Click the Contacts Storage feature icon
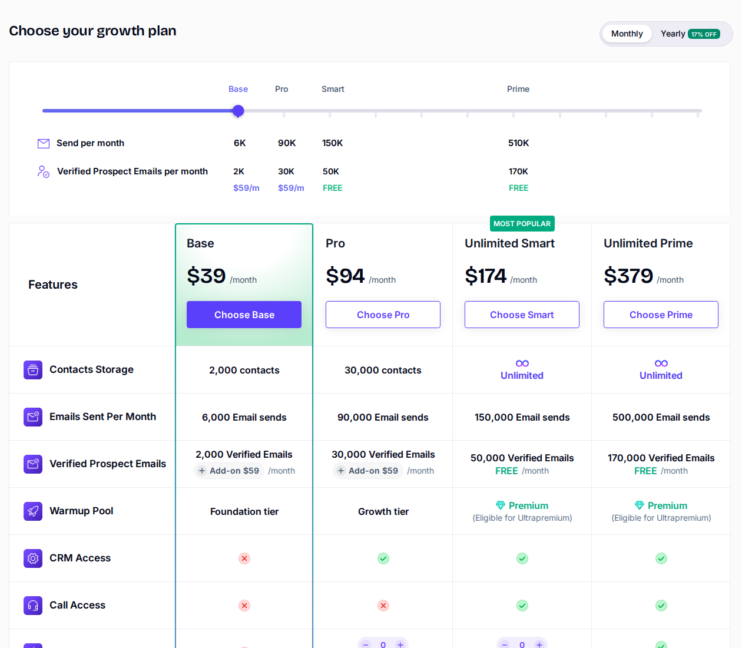Viewport: 742px width, 648px height. 33,370
